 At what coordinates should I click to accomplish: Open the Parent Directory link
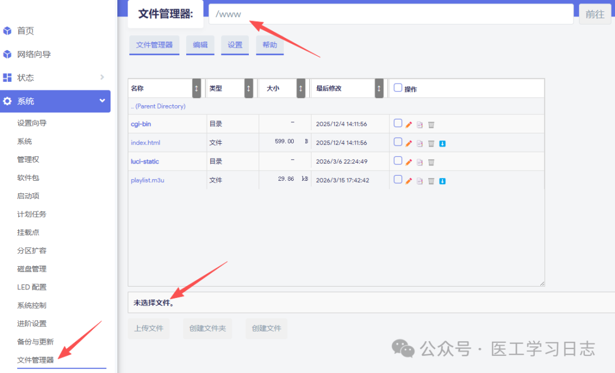coord(159,106)
